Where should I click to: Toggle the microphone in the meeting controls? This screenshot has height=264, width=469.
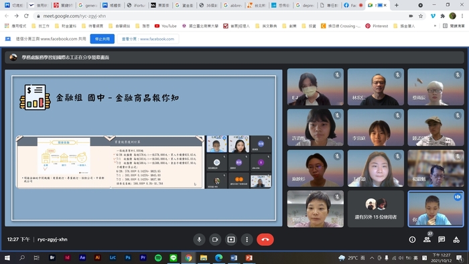pos(199,239)
